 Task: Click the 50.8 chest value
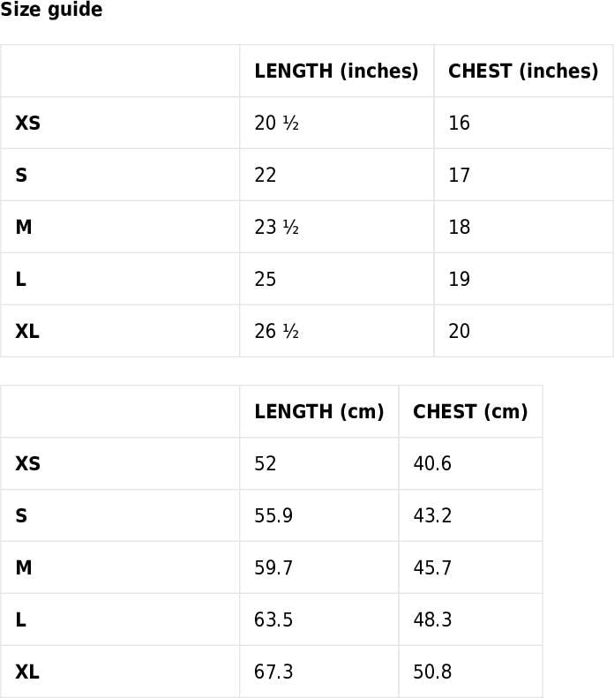(x=432, y=672)
